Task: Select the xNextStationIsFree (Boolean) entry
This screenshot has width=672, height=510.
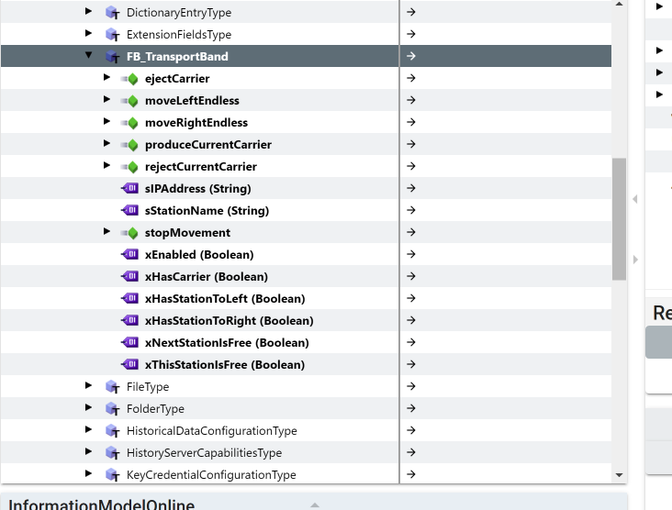Action: coord(226,343)
